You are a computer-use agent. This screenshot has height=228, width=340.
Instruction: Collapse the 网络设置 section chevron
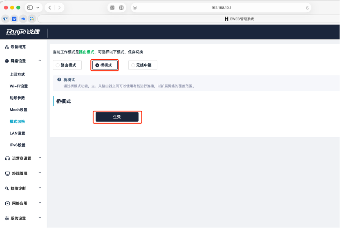(40, 60)
